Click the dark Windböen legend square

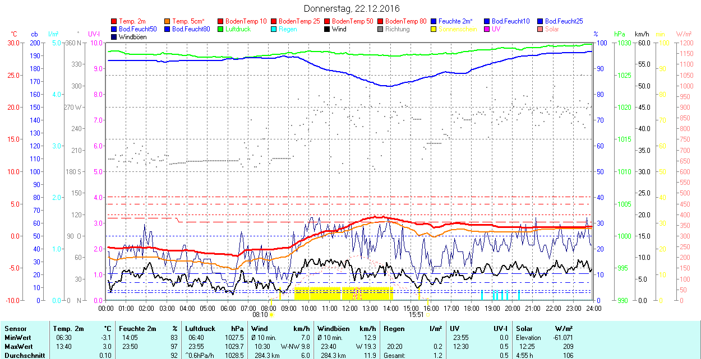point(114,37)
